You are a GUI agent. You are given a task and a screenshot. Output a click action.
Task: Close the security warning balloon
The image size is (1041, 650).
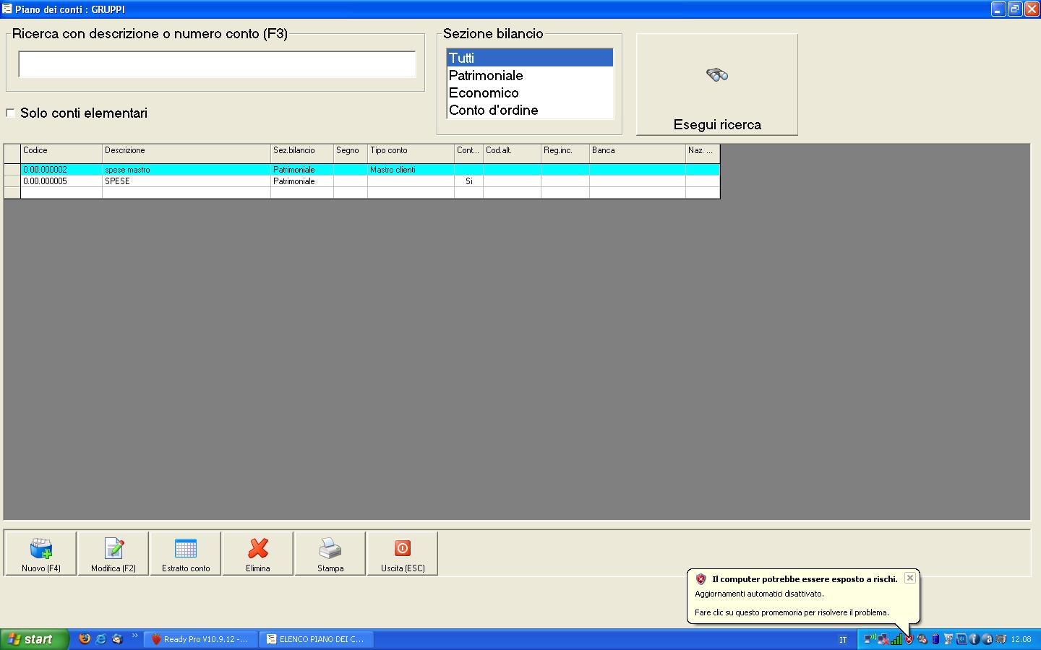click(x=910, y=578)
